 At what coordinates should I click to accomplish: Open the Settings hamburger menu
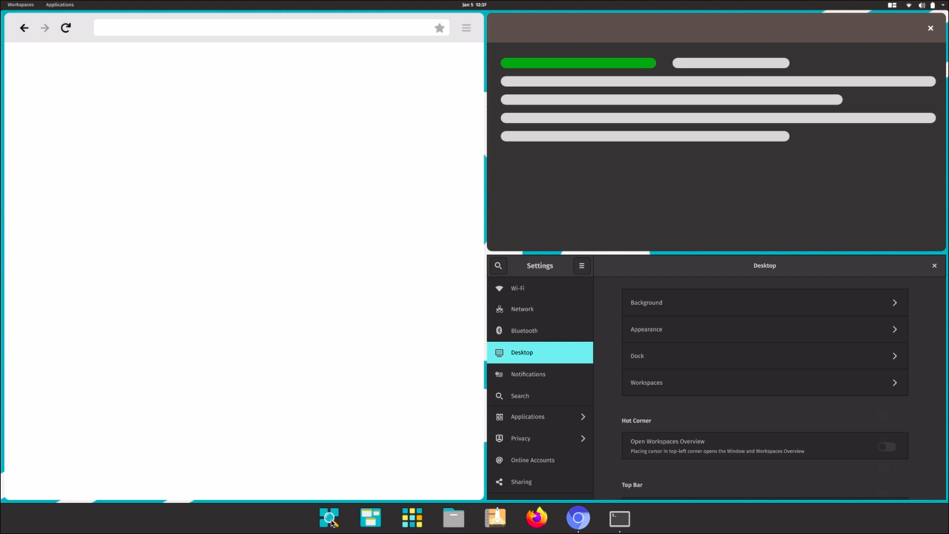click(581, 266)
